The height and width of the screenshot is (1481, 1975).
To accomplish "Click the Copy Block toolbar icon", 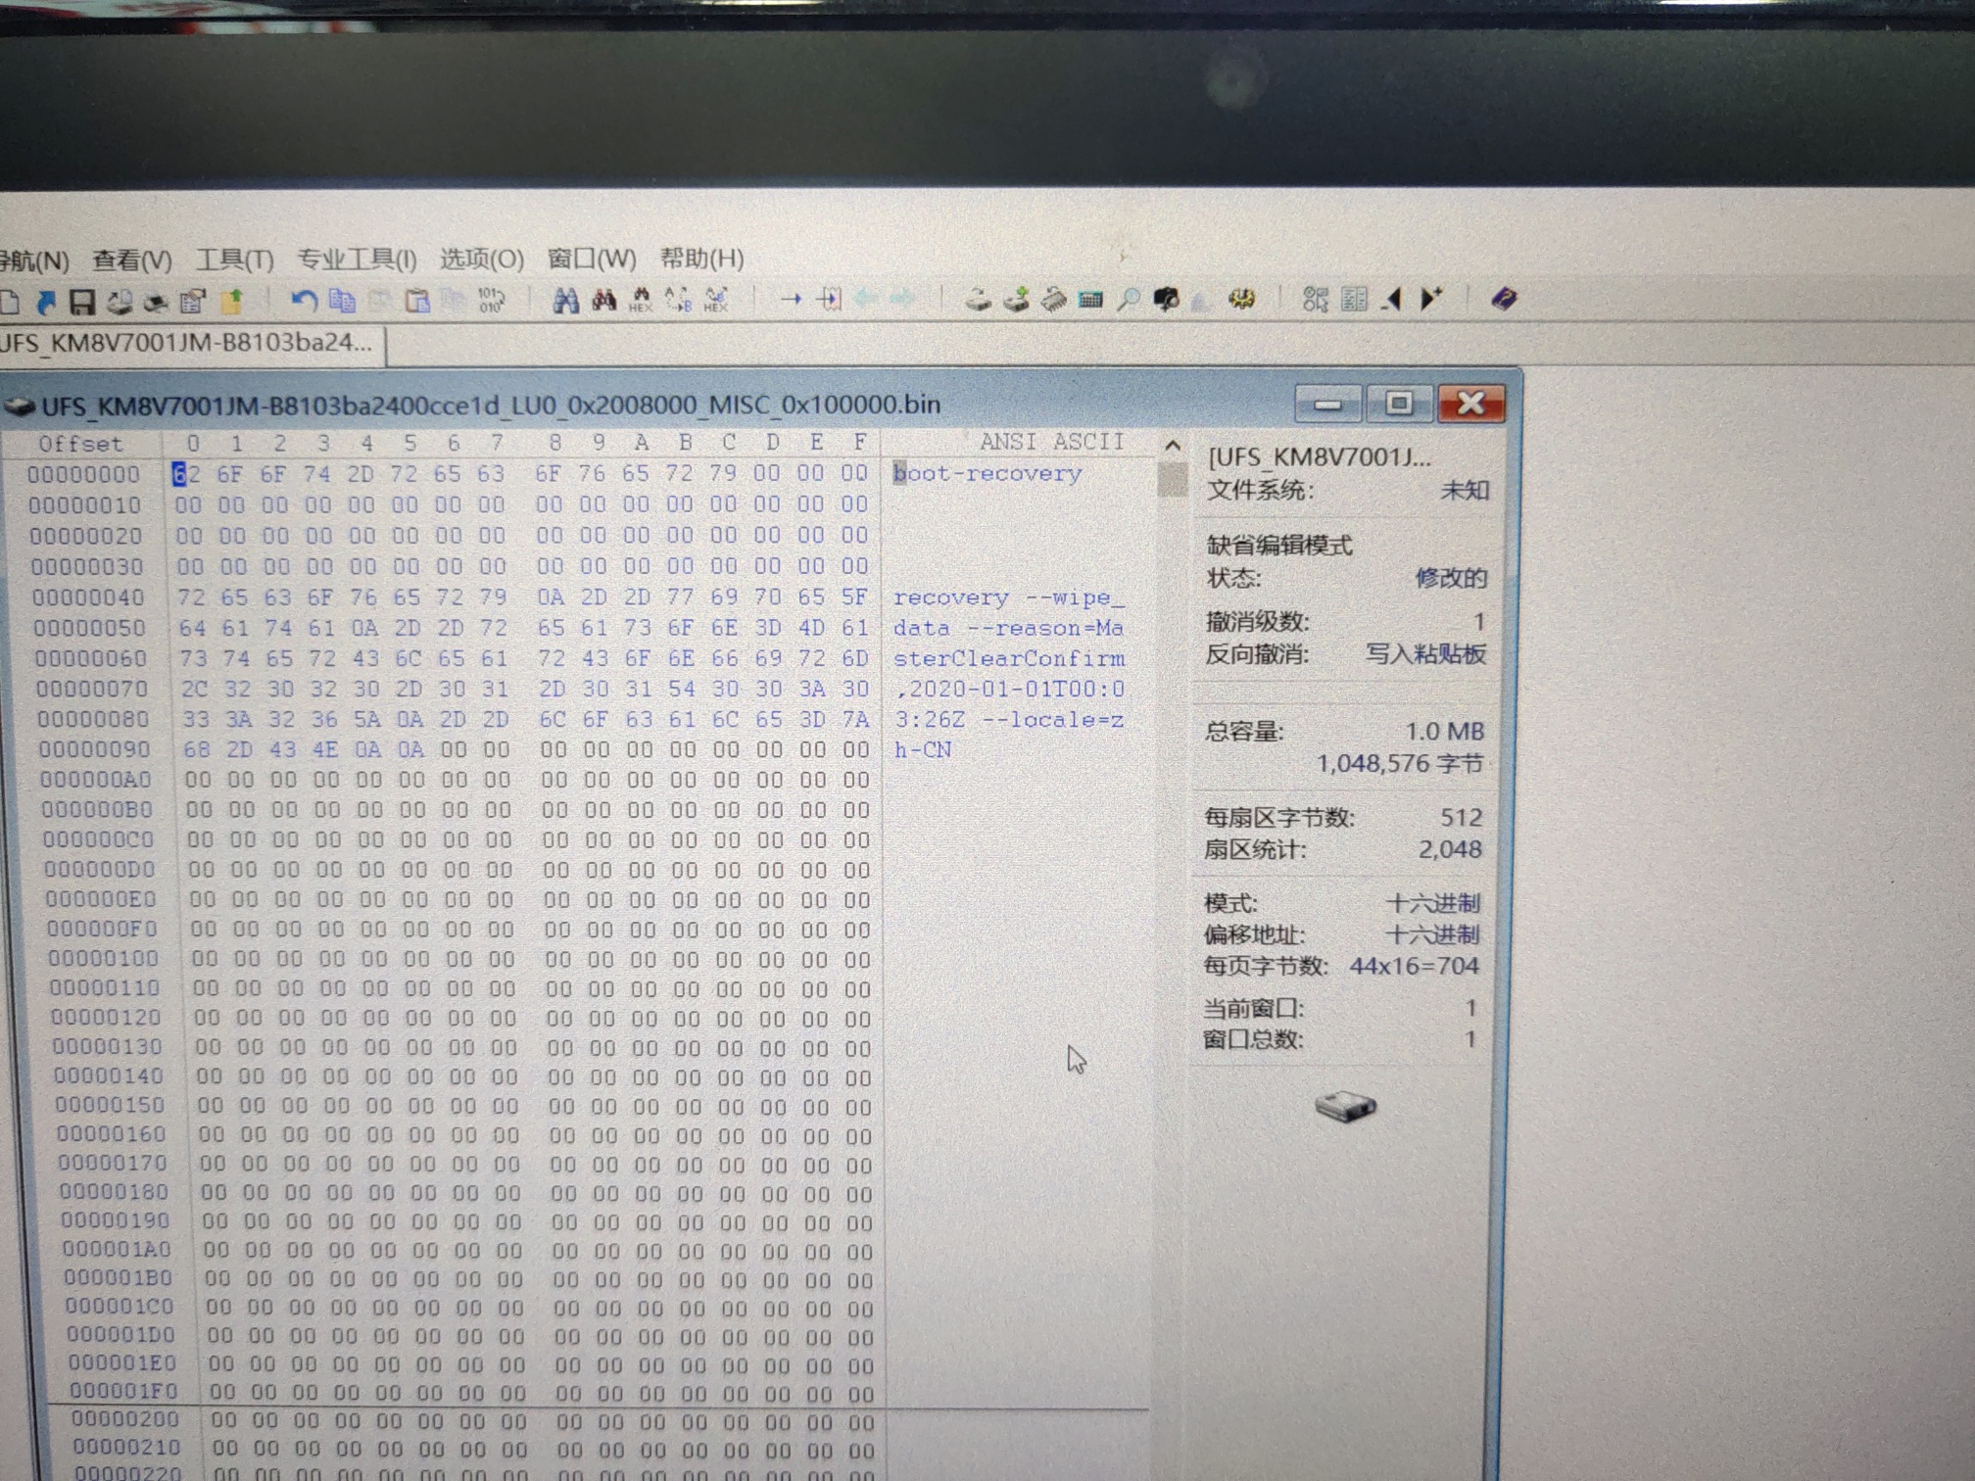I will point(342,301).
